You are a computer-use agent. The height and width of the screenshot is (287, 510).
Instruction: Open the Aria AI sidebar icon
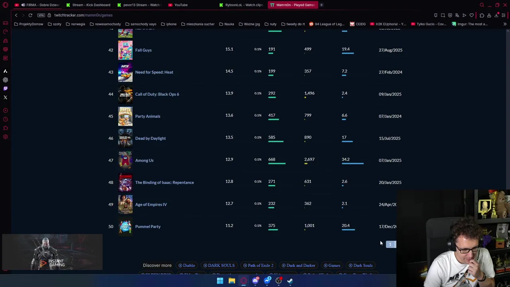pyautogui.click(x=5, y=71)
